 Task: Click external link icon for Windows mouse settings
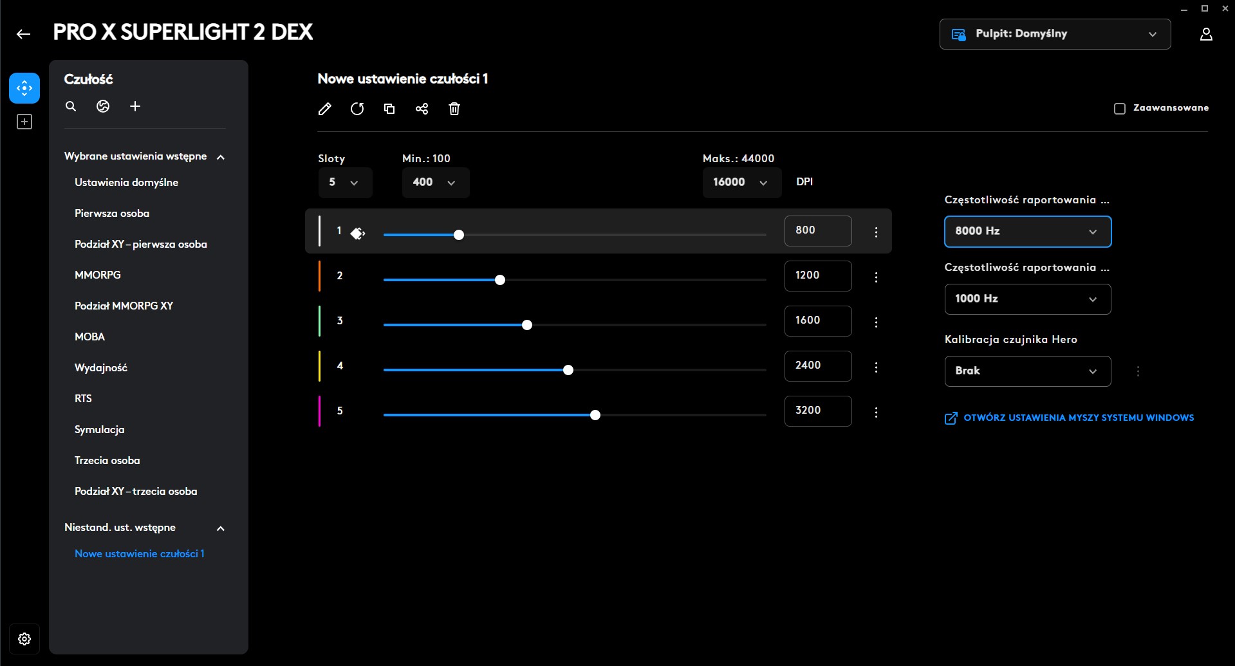[x=951, y=418]
